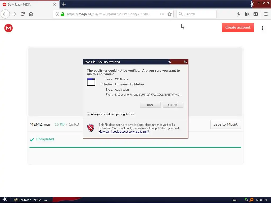
Task: Open page actions three-dot menu in address bar
Action: pos(162,14)
